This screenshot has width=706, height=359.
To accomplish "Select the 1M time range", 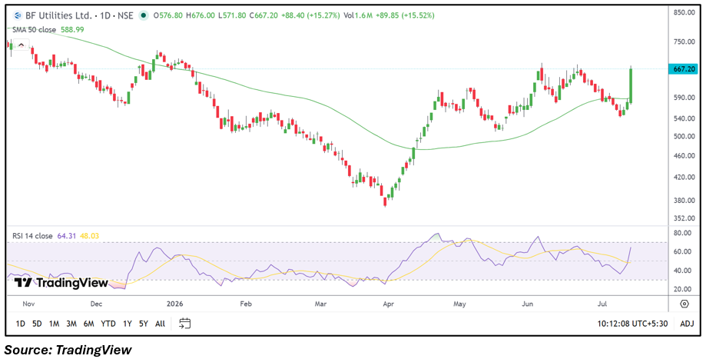I will (x=54, y=324).
